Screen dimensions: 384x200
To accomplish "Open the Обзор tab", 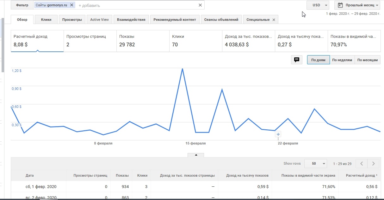I will tap(22, 20).
